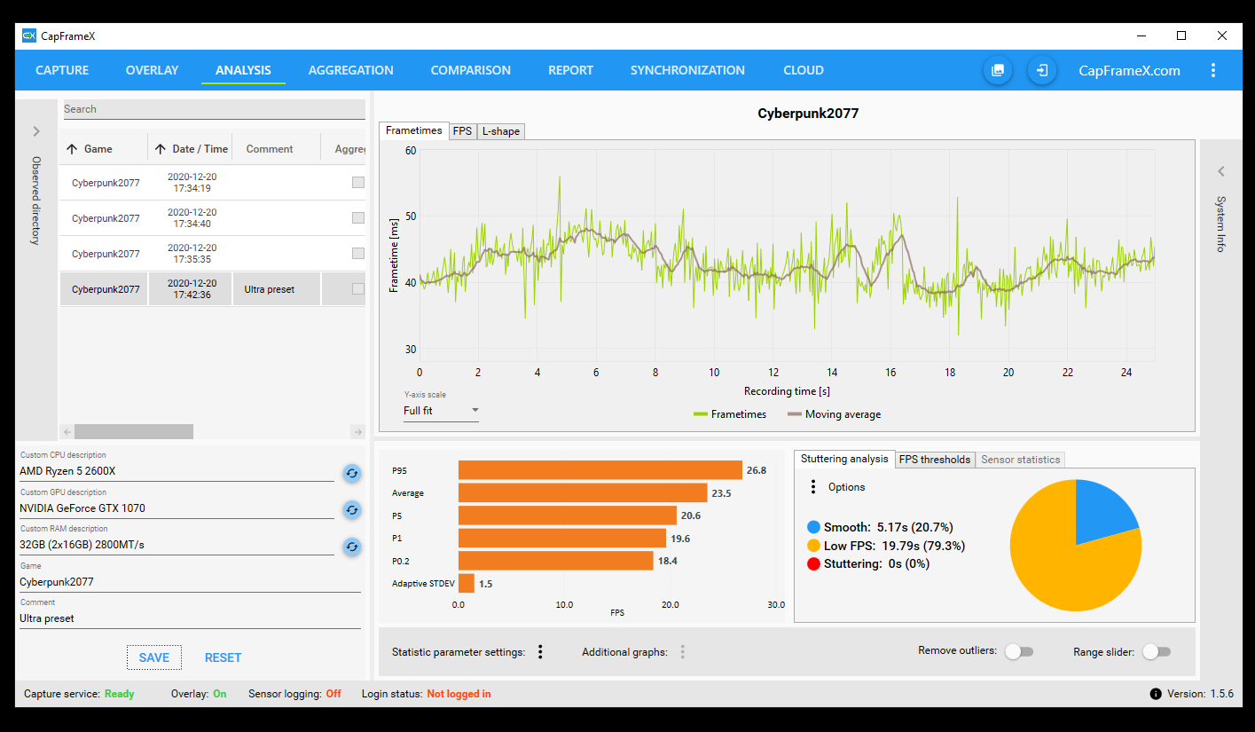1255x732 pixels.
Task: Switch to the COMPARISON tab
Action: (471, 70)
